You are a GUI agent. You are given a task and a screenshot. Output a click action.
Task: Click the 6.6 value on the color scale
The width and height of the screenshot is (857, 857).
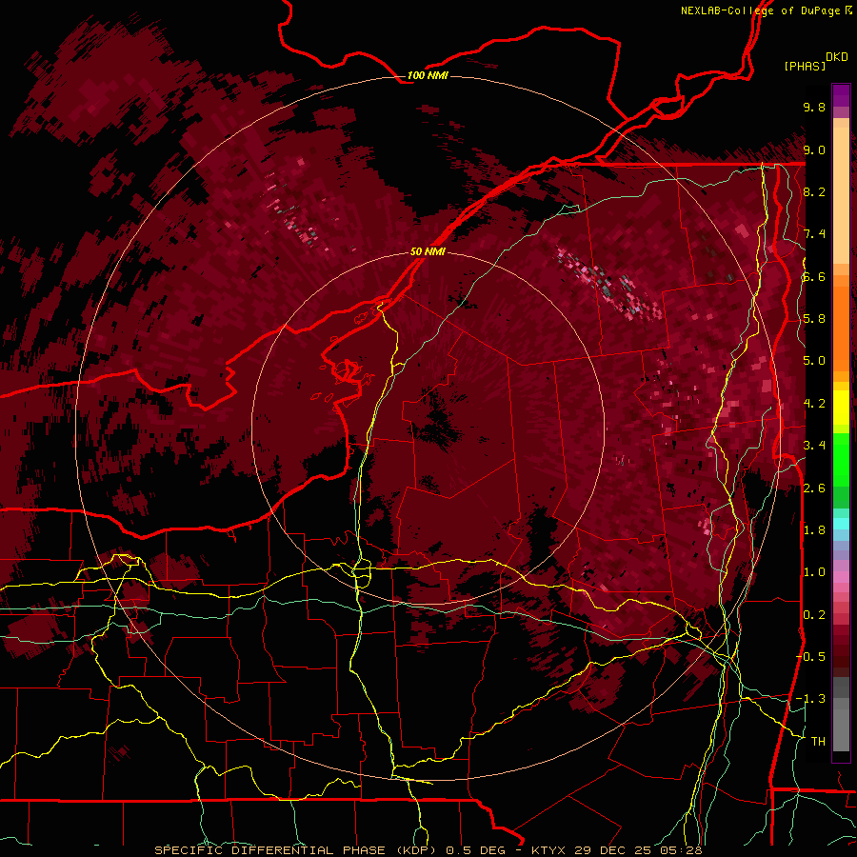[x=814, y=276]
